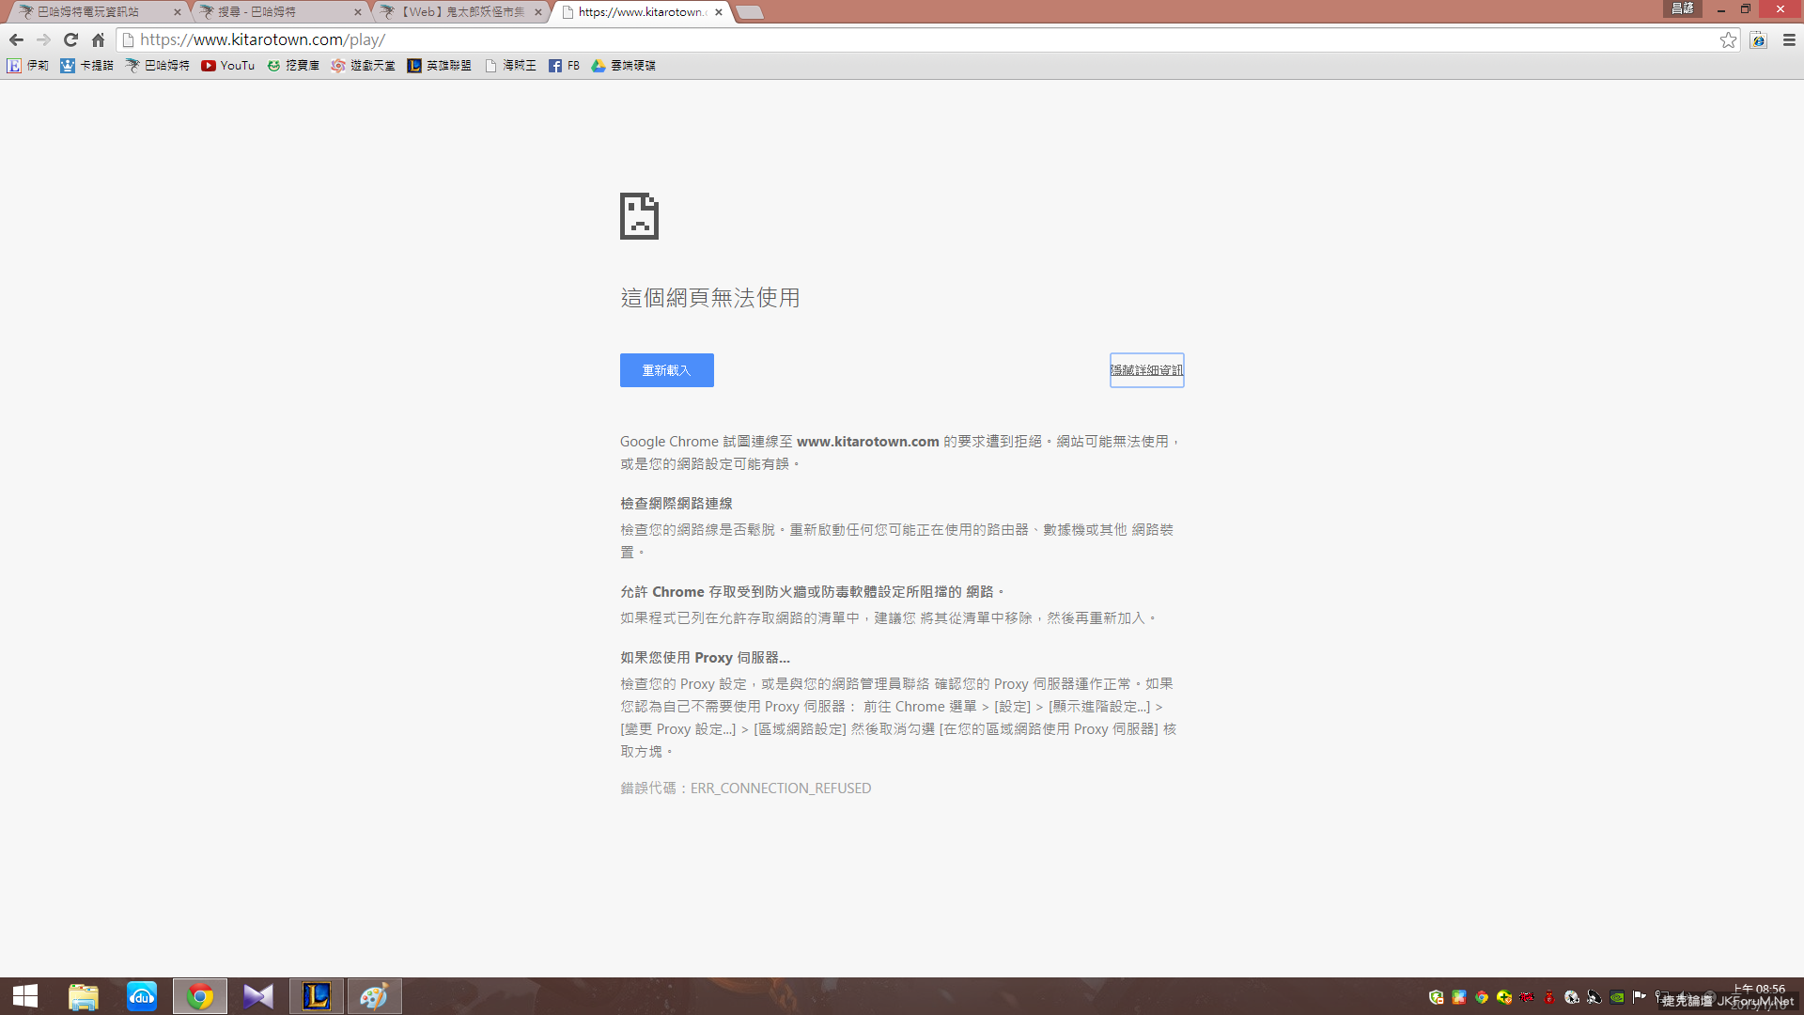Bookmark page with star icon
1804x1015 pixels.
[x=1728, y=39]
